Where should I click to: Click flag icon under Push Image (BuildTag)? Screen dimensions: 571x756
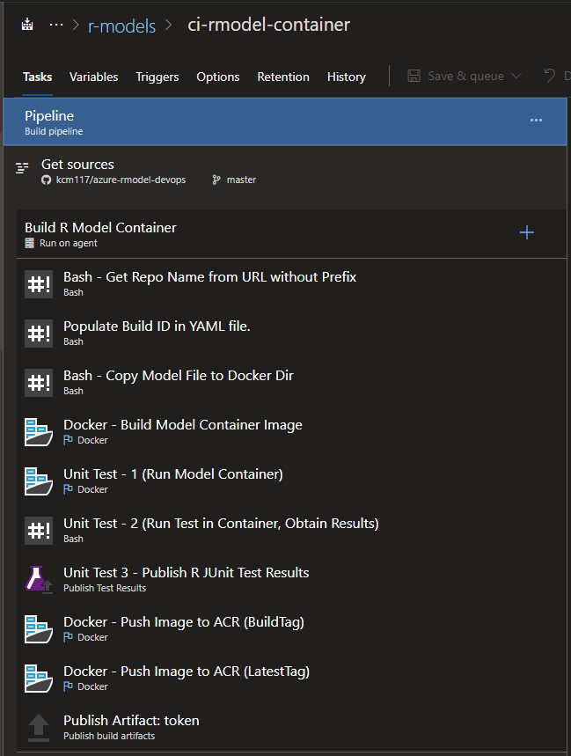pyautogui.click(x=68, y=637)
